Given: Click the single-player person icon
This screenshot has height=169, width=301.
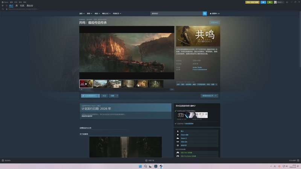Looking at the screenshot, I should tap(178, 131).
